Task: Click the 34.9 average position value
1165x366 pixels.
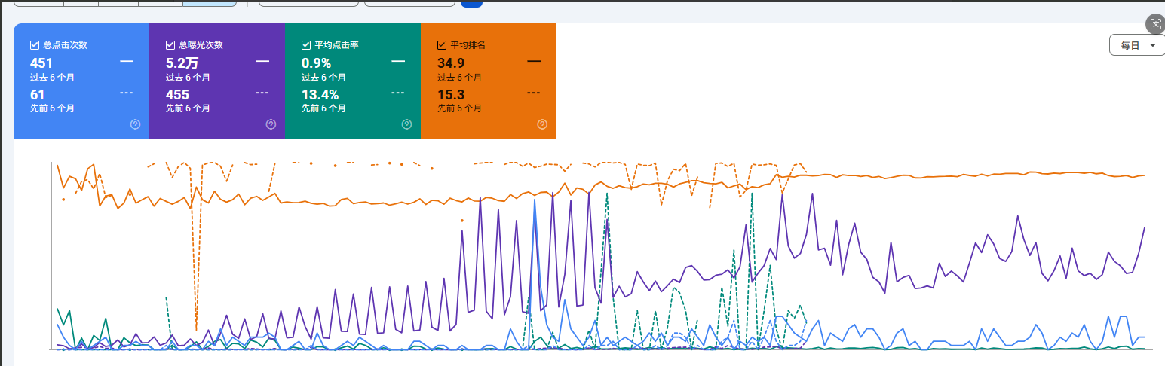Action: 451,63
